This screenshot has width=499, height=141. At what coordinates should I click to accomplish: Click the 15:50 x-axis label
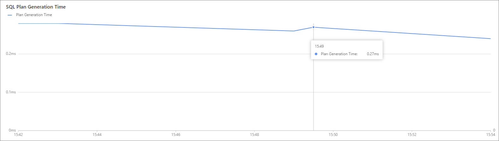[x=333, y=135]
